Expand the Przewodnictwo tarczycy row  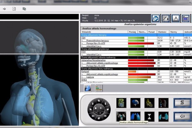coord(82,41)
